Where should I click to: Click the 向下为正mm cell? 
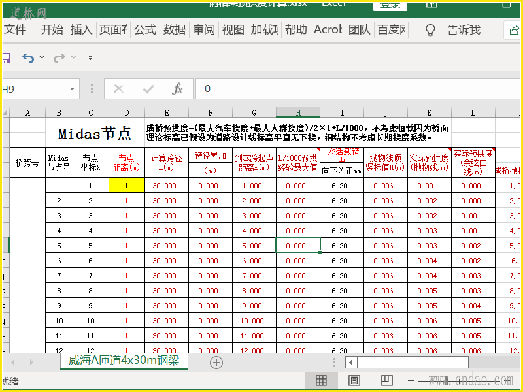(341, 171)
